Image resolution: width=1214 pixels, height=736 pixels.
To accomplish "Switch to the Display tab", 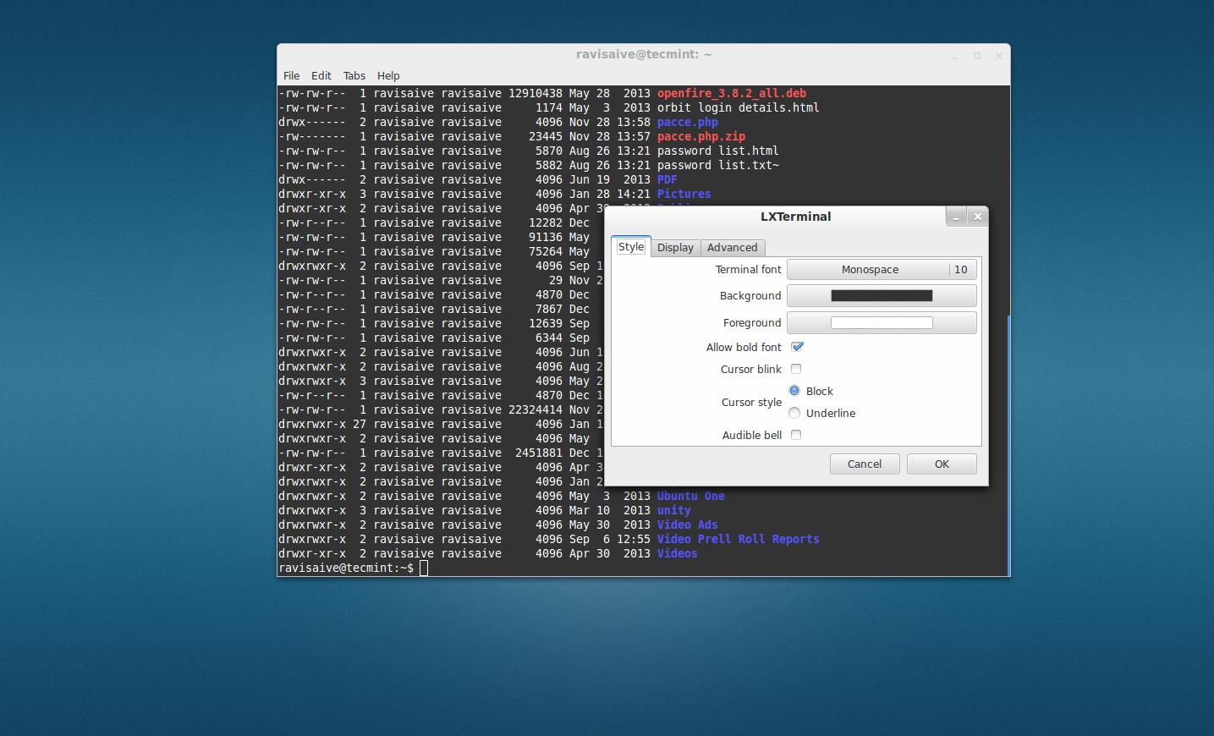I will pyautogui.click(x=674, y=247).
